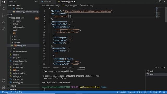Change file encoding UTF-8
167x94 pixels.
pyautogui.click(x=139, y=92)
